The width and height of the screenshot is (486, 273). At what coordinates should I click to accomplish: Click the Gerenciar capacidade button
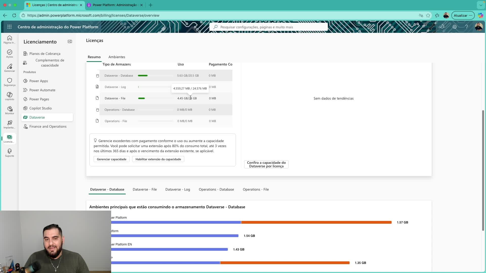point(111,159)
